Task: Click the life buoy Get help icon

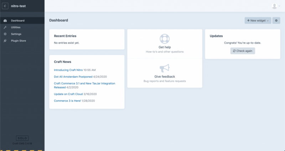Action: pos(164,38)
